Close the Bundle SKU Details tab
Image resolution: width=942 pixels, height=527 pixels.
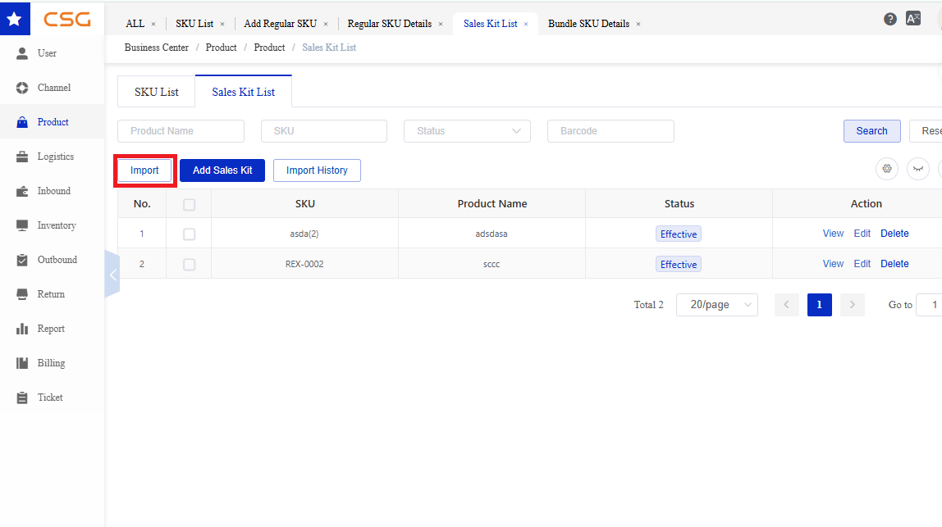point(638,24)
